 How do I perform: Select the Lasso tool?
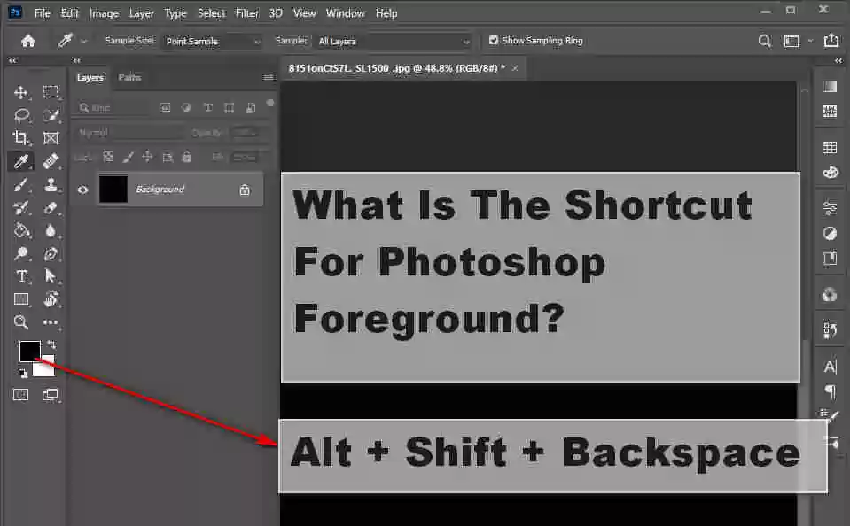coord(21,115)
